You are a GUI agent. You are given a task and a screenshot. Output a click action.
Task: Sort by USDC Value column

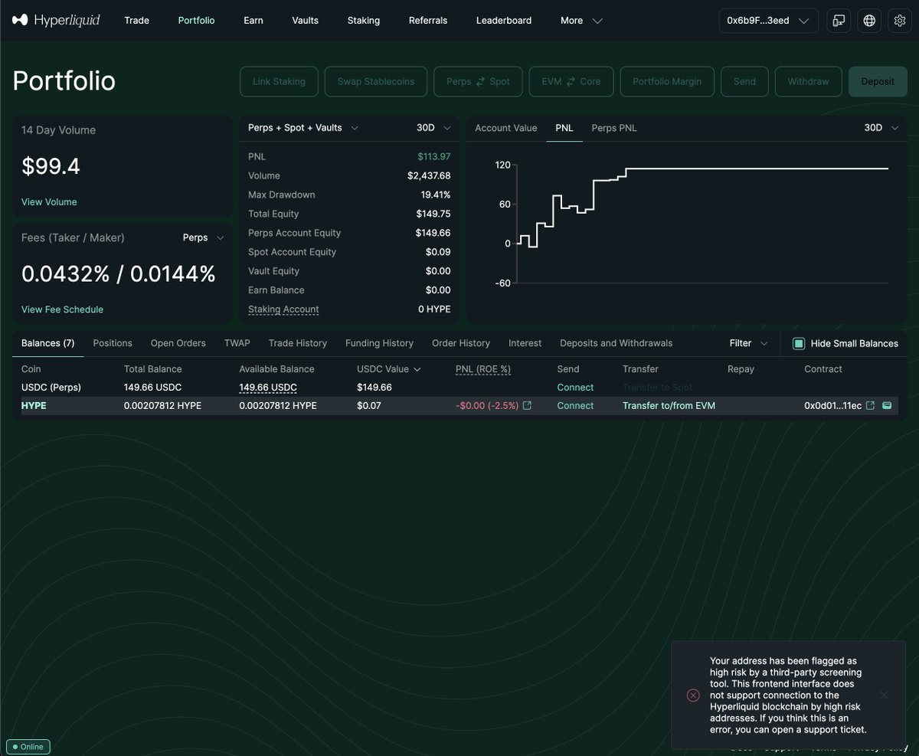tap(389, 369)
